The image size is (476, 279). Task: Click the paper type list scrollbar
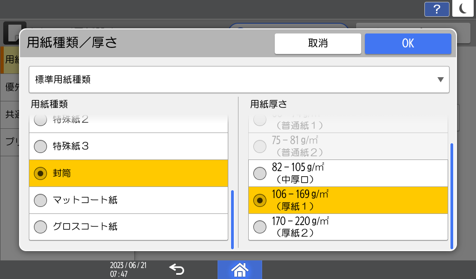[x=232, y=219]
